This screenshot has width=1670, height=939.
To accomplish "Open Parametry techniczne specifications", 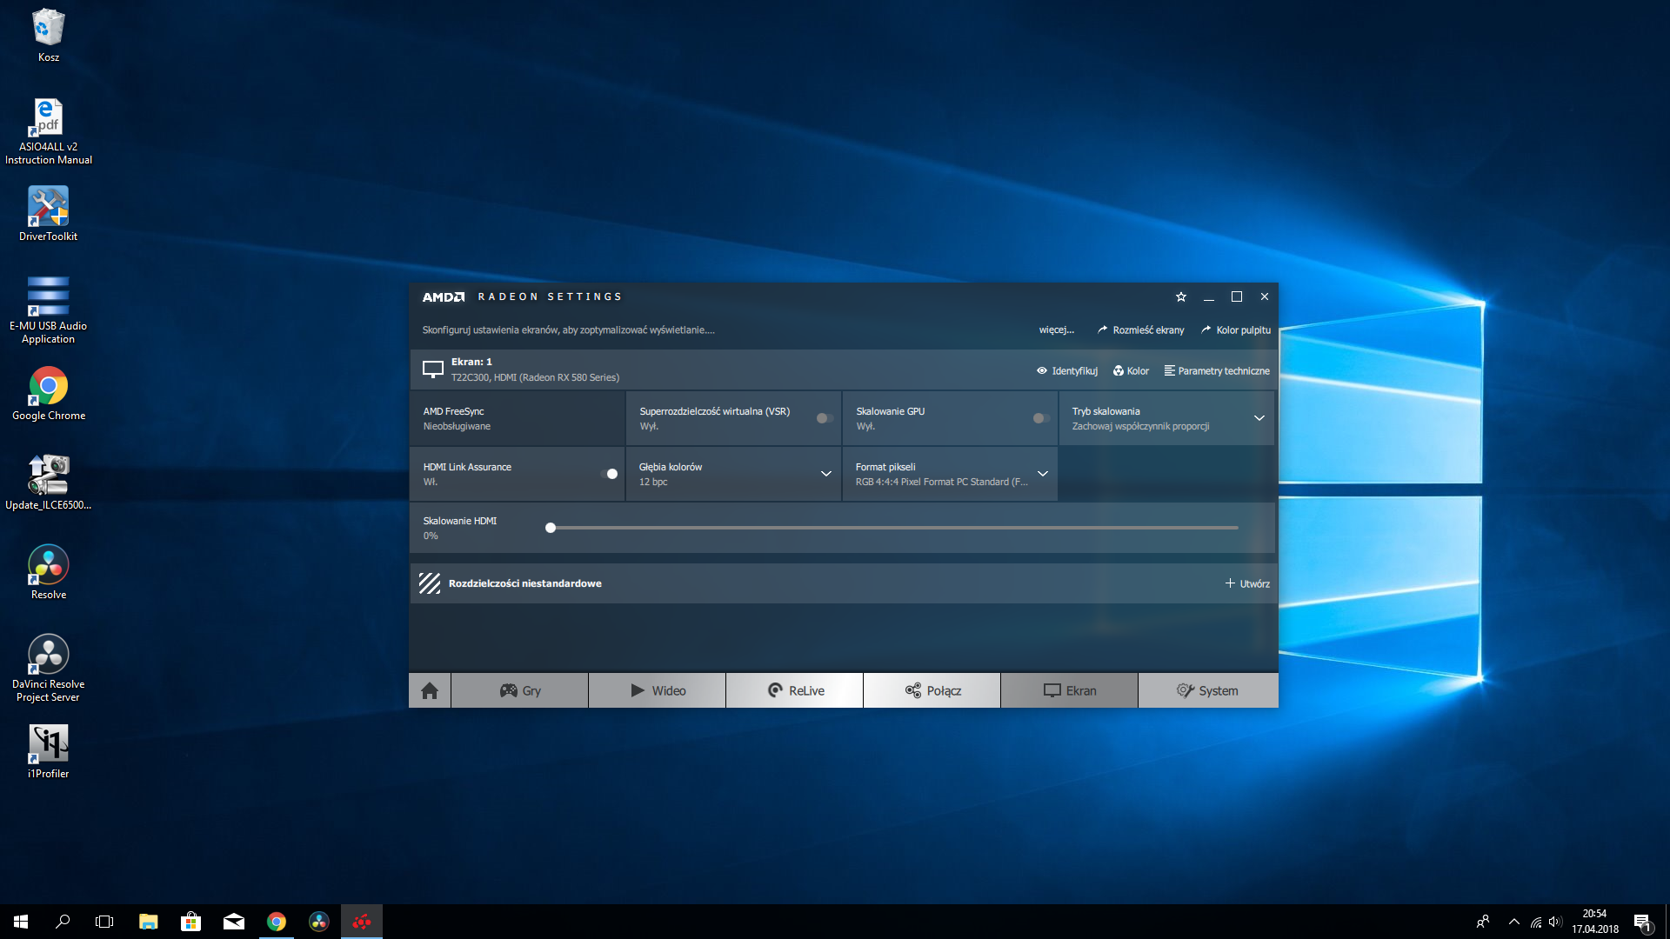I will 1217,371.
